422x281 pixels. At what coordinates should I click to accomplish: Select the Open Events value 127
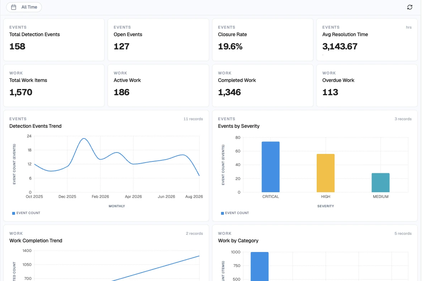pos(121,47)
